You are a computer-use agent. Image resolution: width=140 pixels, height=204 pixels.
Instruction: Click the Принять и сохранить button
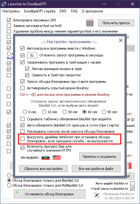(100, 157)
